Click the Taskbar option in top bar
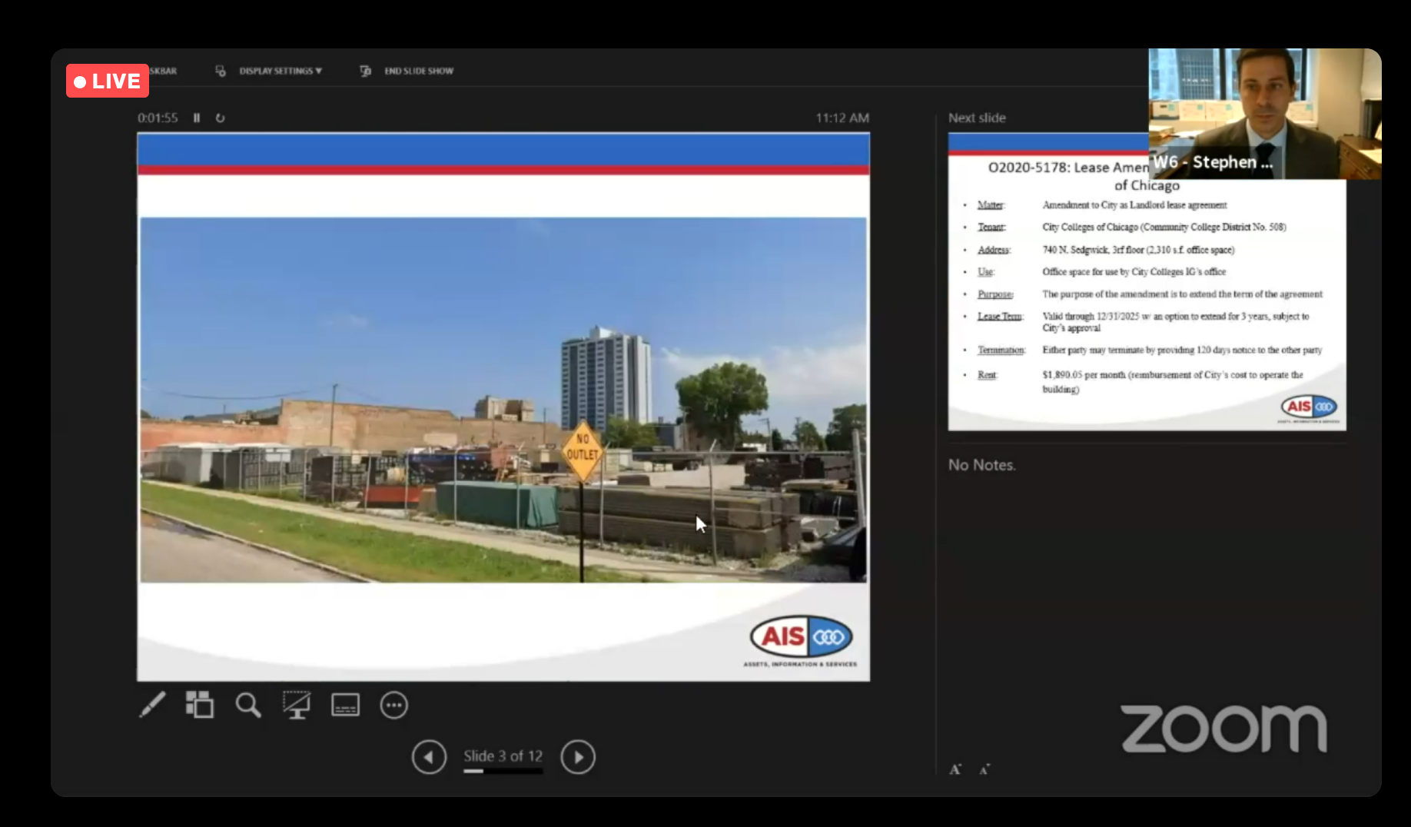 tap(163, 71)
